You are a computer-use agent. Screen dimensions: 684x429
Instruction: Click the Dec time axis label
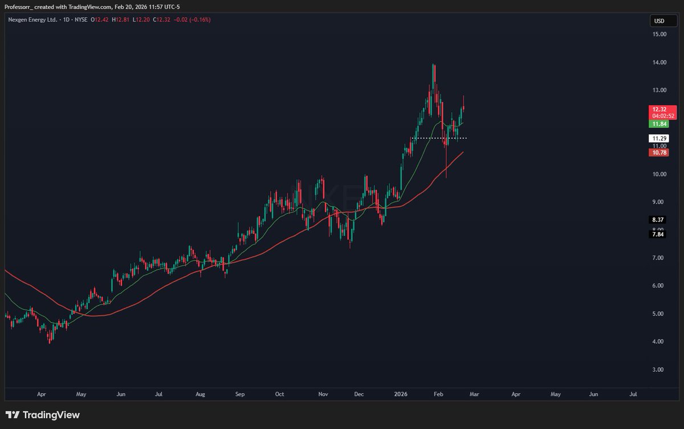tap(359, 394)
